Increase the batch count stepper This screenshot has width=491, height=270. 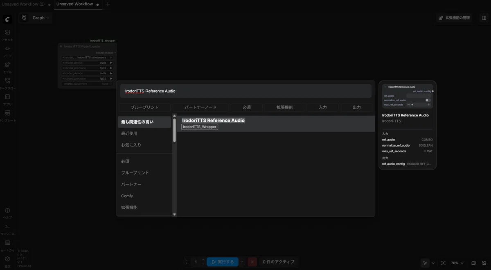coord(203,260)
